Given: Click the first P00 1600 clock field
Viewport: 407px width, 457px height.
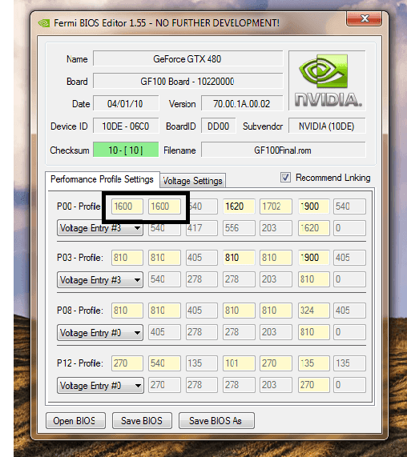Looking at the screenshot, I should coord(127,206).
